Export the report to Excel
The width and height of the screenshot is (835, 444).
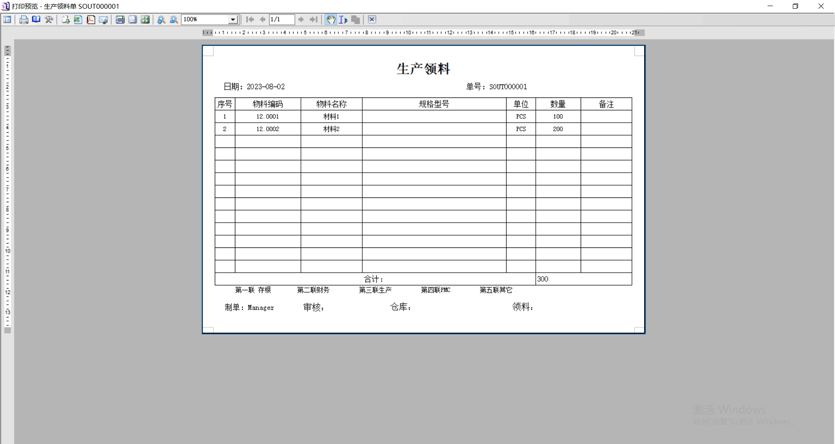point(78,20)
